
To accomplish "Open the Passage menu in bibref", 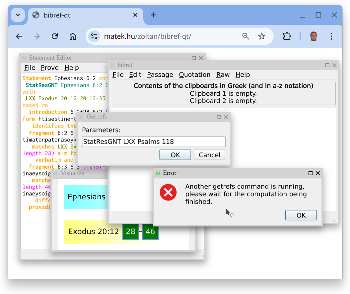I will click(160, 75).
